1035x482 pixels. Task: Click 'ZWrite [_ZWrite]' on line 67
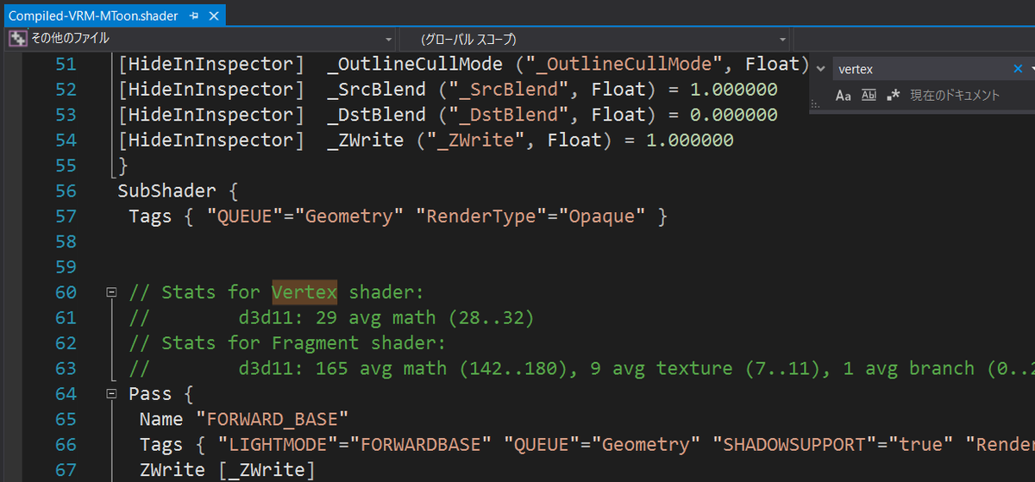(x=227, y=470)
